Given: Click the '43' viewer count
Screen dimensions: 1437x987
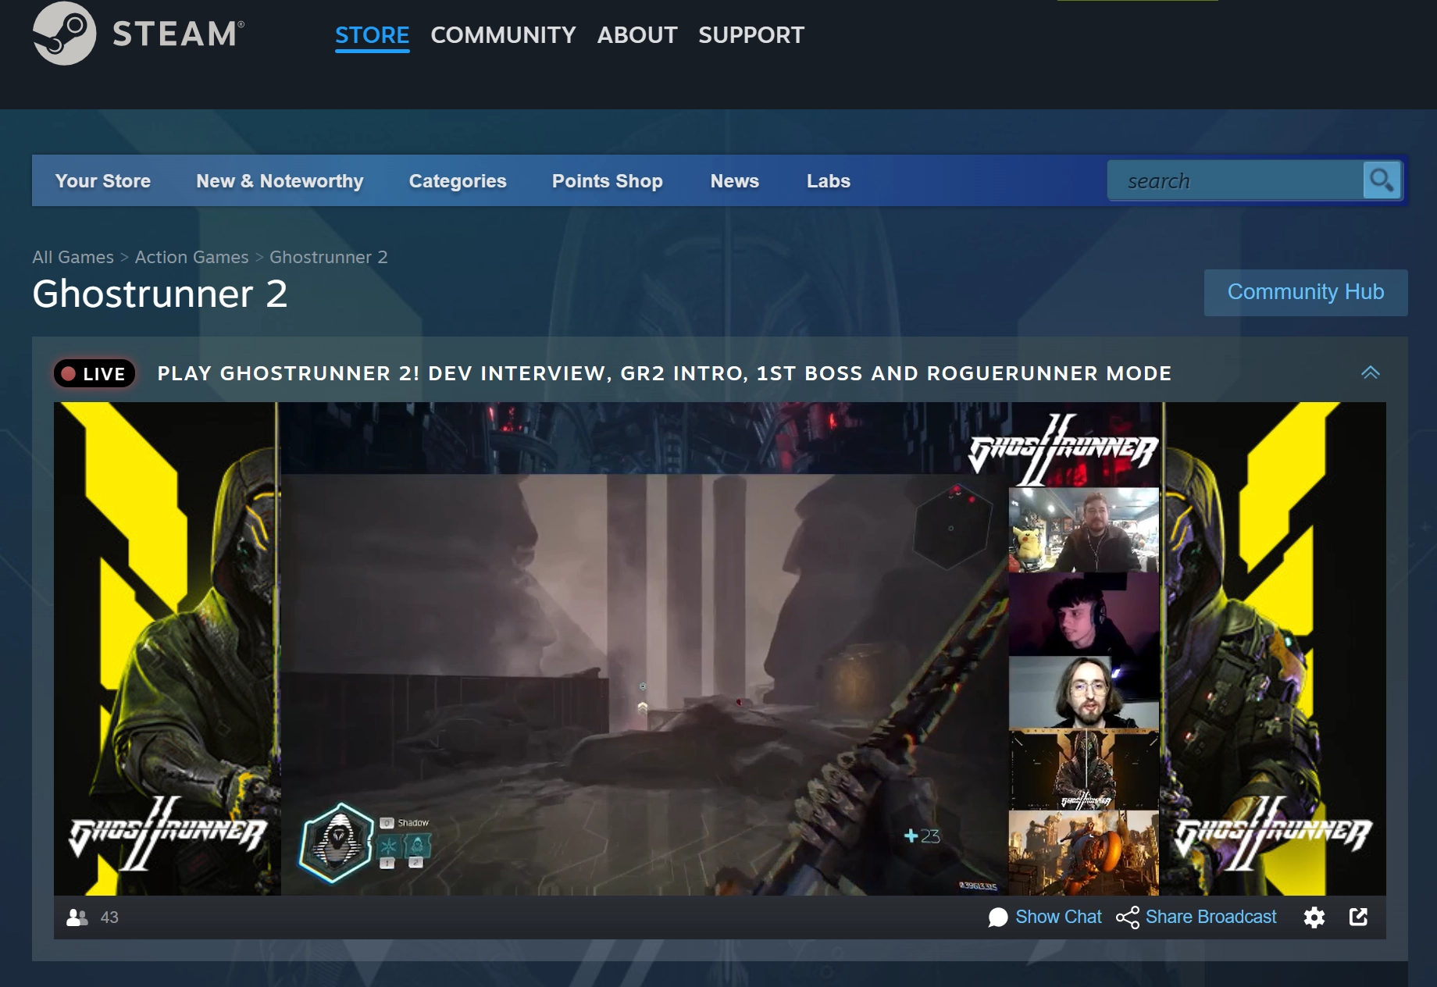Looking at the screenshot, I should click(109, 918).
